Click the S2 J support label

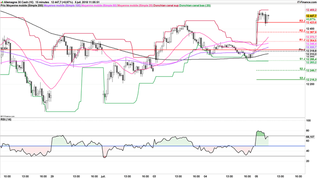[x=302, y=69]
